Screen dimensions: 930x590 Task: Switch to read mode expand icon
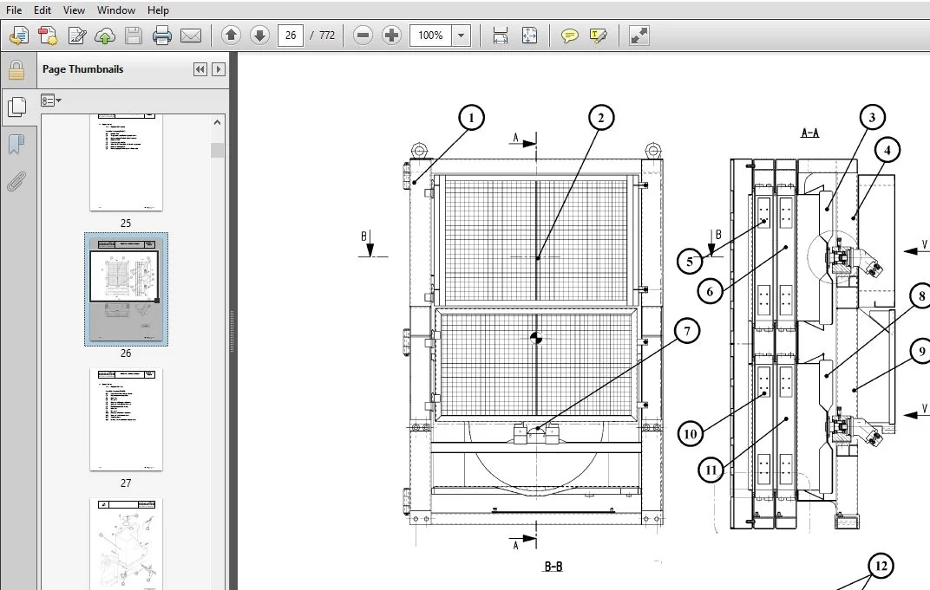tap(639, 36)
